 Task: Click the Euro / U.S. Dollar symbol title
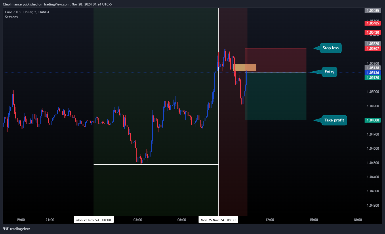click(27, 12)
